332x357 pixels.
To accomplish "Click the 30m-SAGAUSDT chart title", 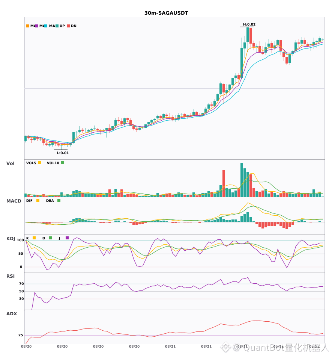I will [166, 13].
